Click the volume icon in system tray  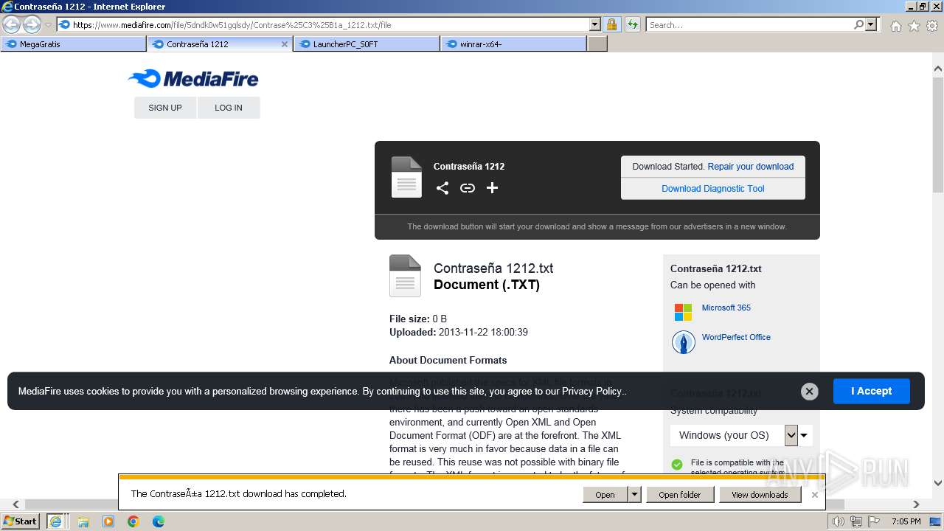tap(838, 521)
